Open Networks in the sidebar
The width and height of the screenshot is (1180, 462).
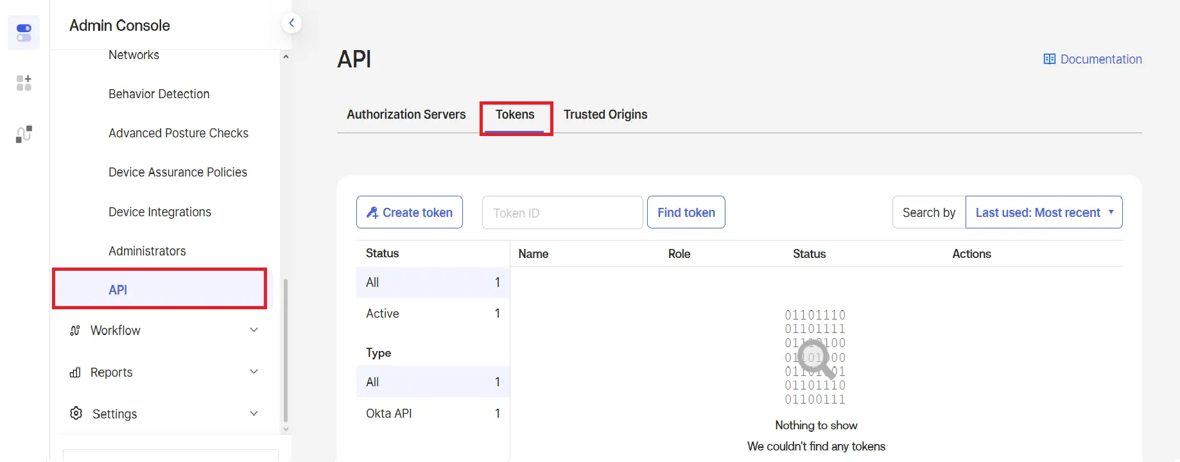(134, 55)
